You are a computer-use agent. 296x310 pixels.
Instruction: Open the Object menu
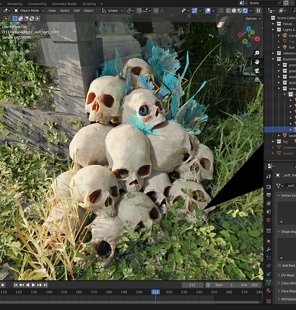[89, 11]
